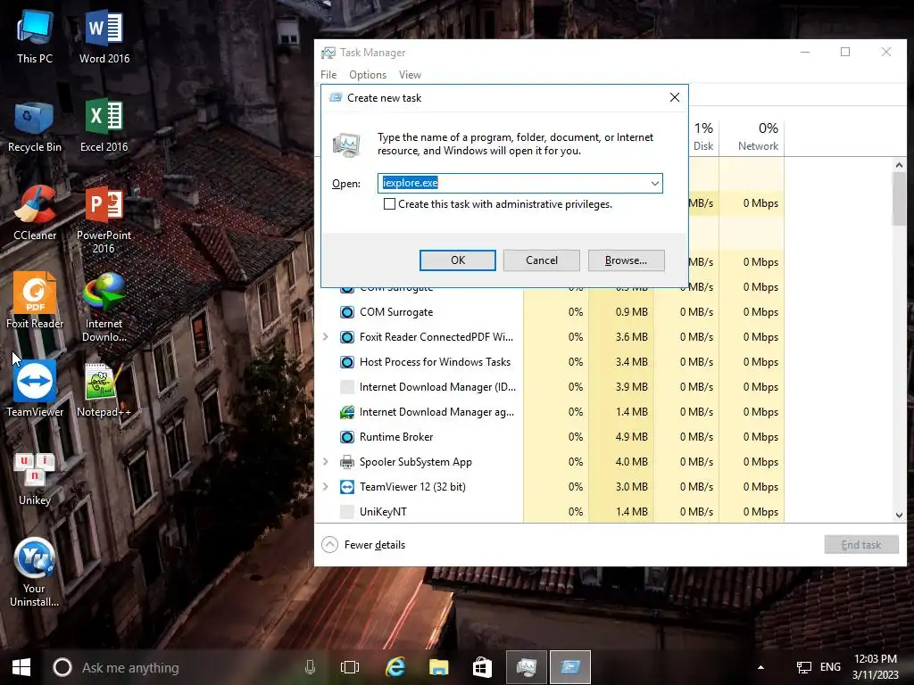
Task: Launch Your Uninstaller desktop shortcut
Action: [35, 572]
